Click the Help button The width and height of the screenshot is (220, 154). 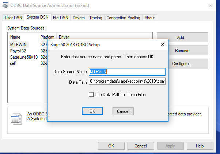pyautogui.click(x=200, y=146)
